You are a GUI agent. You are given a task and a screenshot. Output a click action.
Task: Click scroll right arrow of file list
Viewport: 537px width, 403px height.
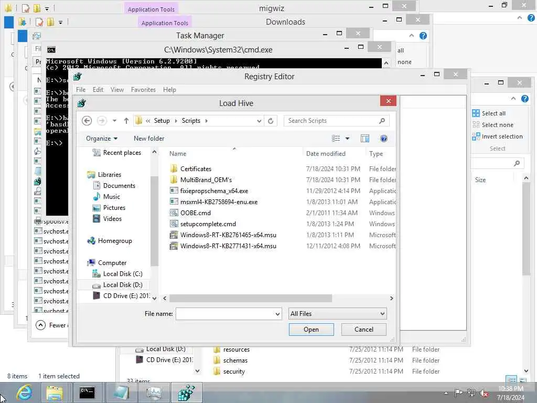(391, 299)
